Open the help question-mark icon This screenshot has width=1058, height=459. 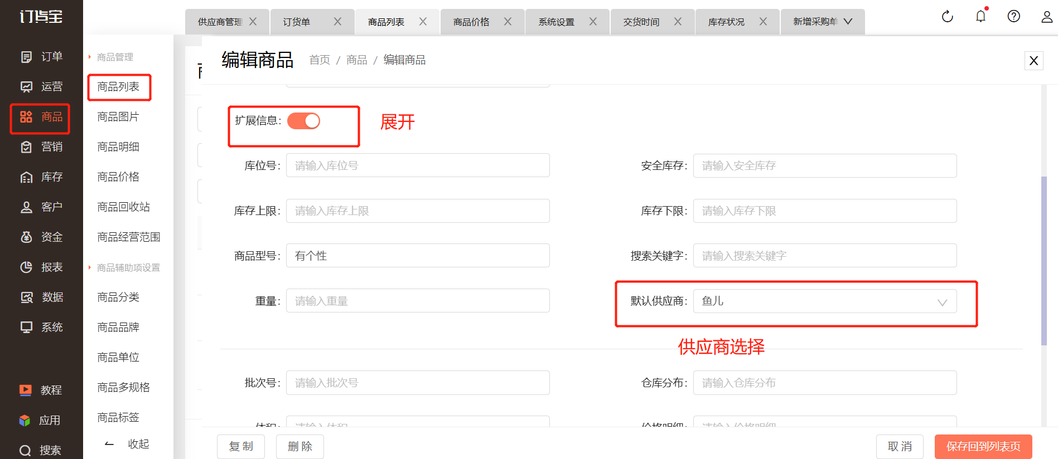pyautogui.click(x=1014, y=16)
